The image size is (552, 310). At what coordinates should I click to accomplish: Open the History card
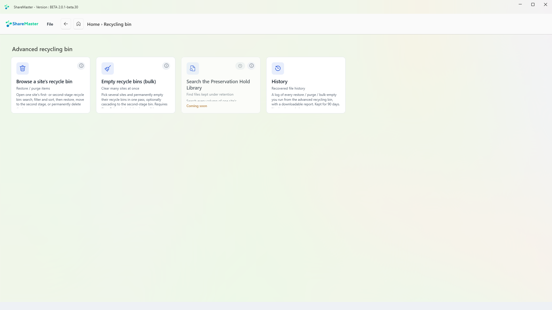point(306,85)
